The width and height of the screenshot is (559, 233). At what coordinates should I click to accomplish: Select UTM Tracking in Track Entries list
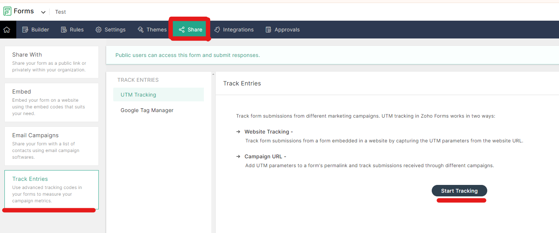tap(158, 95)
